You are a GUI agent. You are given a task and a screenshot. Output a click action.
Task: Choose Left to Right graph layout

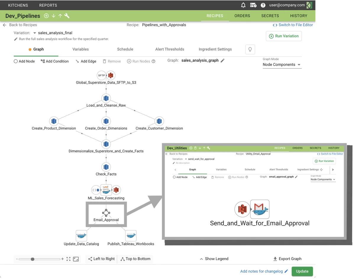click(101, 259)
